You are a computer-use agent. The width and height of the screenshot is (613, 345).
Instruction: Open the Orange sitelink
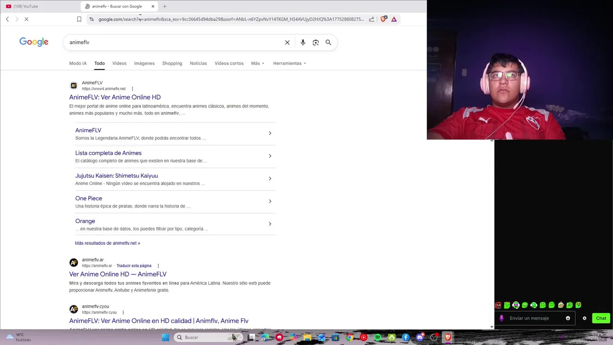85,221
